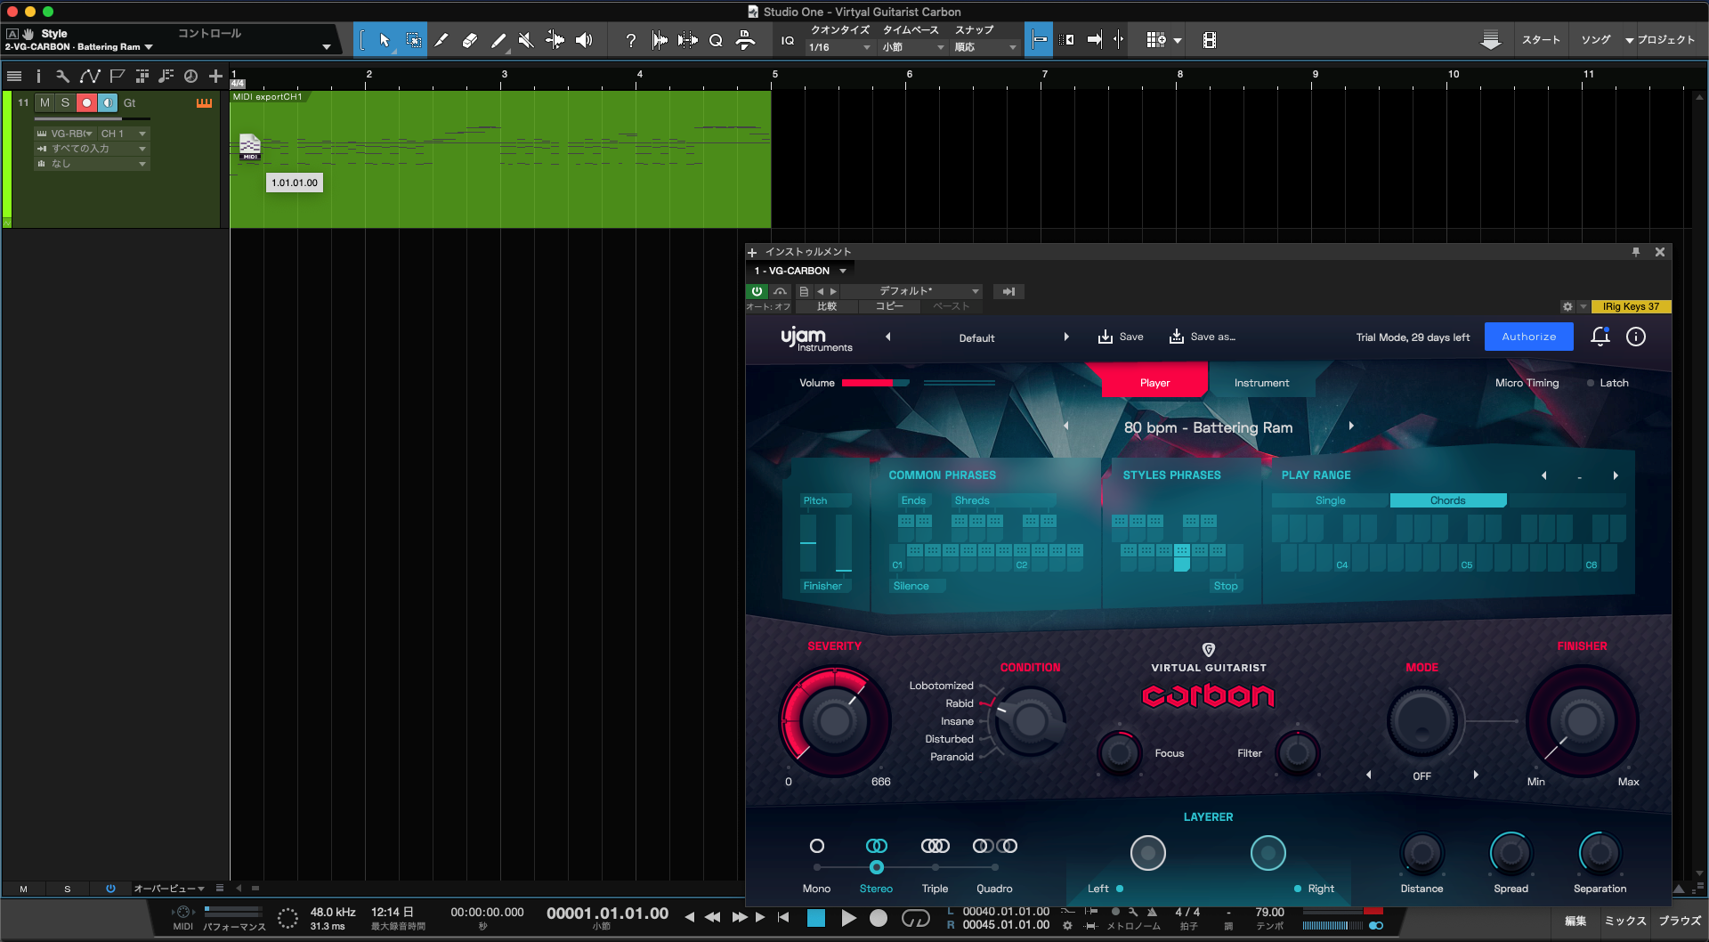The height and width of the screenshot is (942, 1709).
Task: Select Single play range tab
Action: point(1330,500)
